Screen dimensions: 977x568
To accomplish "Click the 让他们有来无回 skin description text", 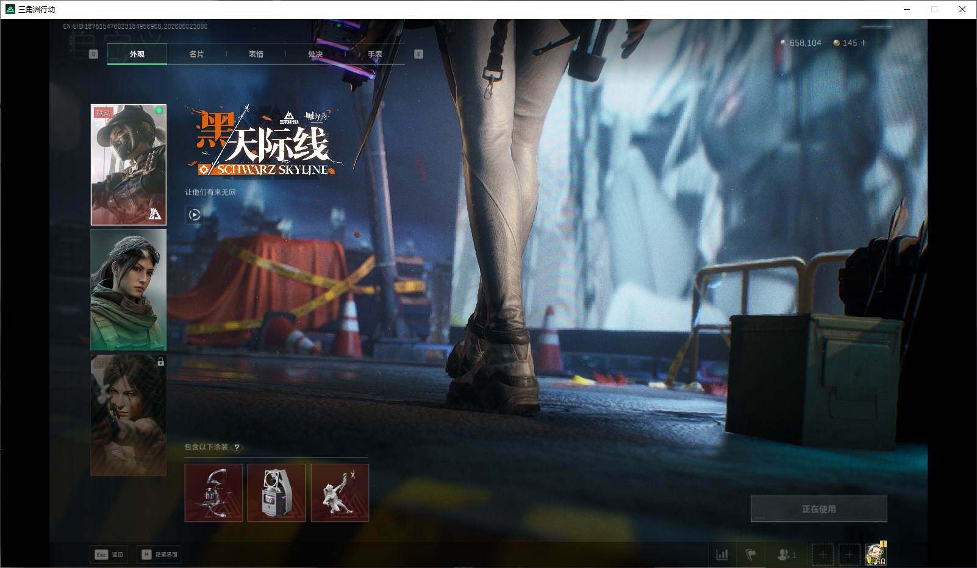I will pos(210,193).
